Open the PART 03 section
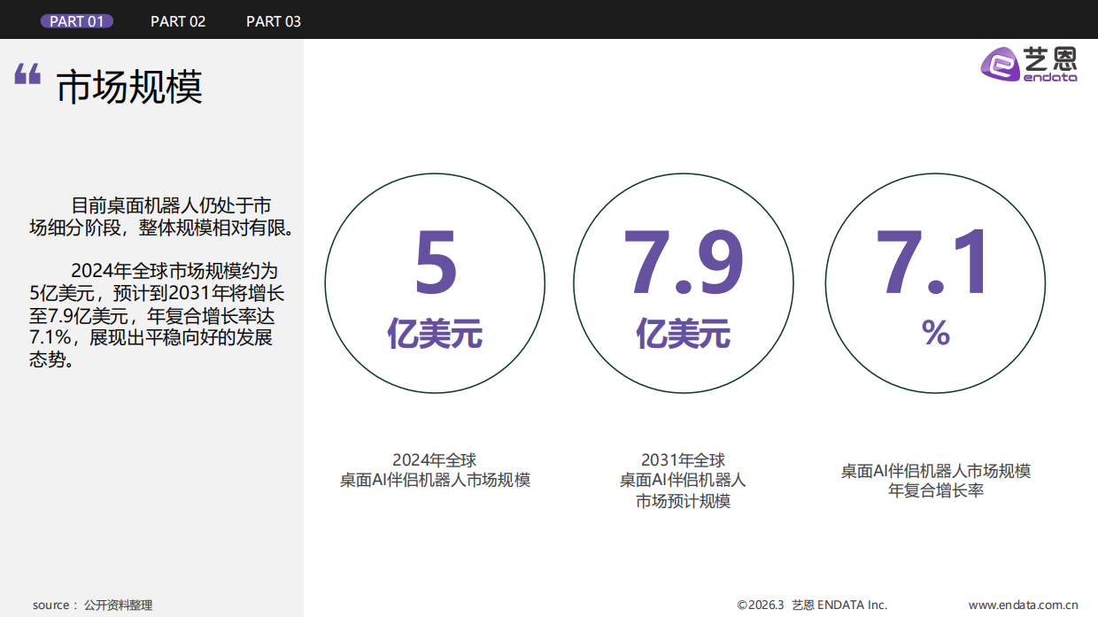Screen dimensions: 1098x617 click(274, 21)
